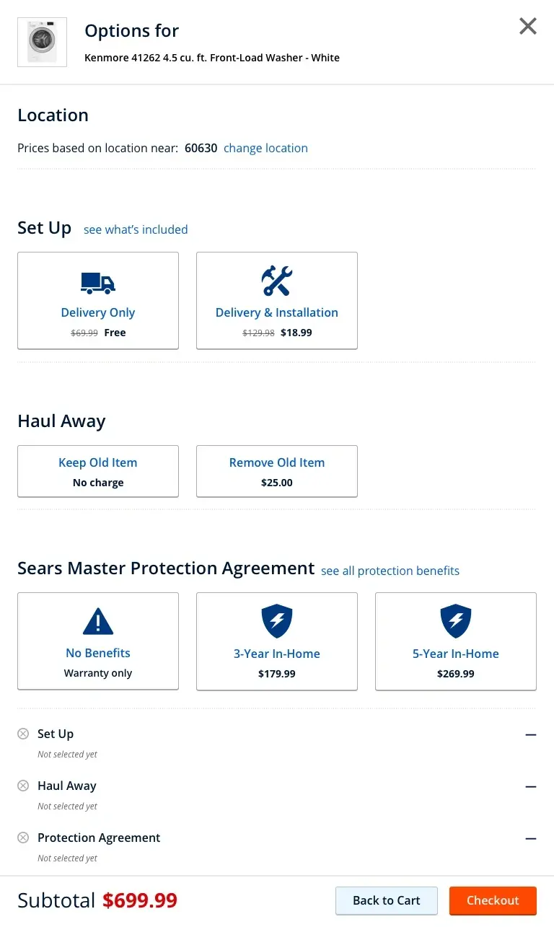Click the circled X beside Protection Agreement summary

[23, 838]
